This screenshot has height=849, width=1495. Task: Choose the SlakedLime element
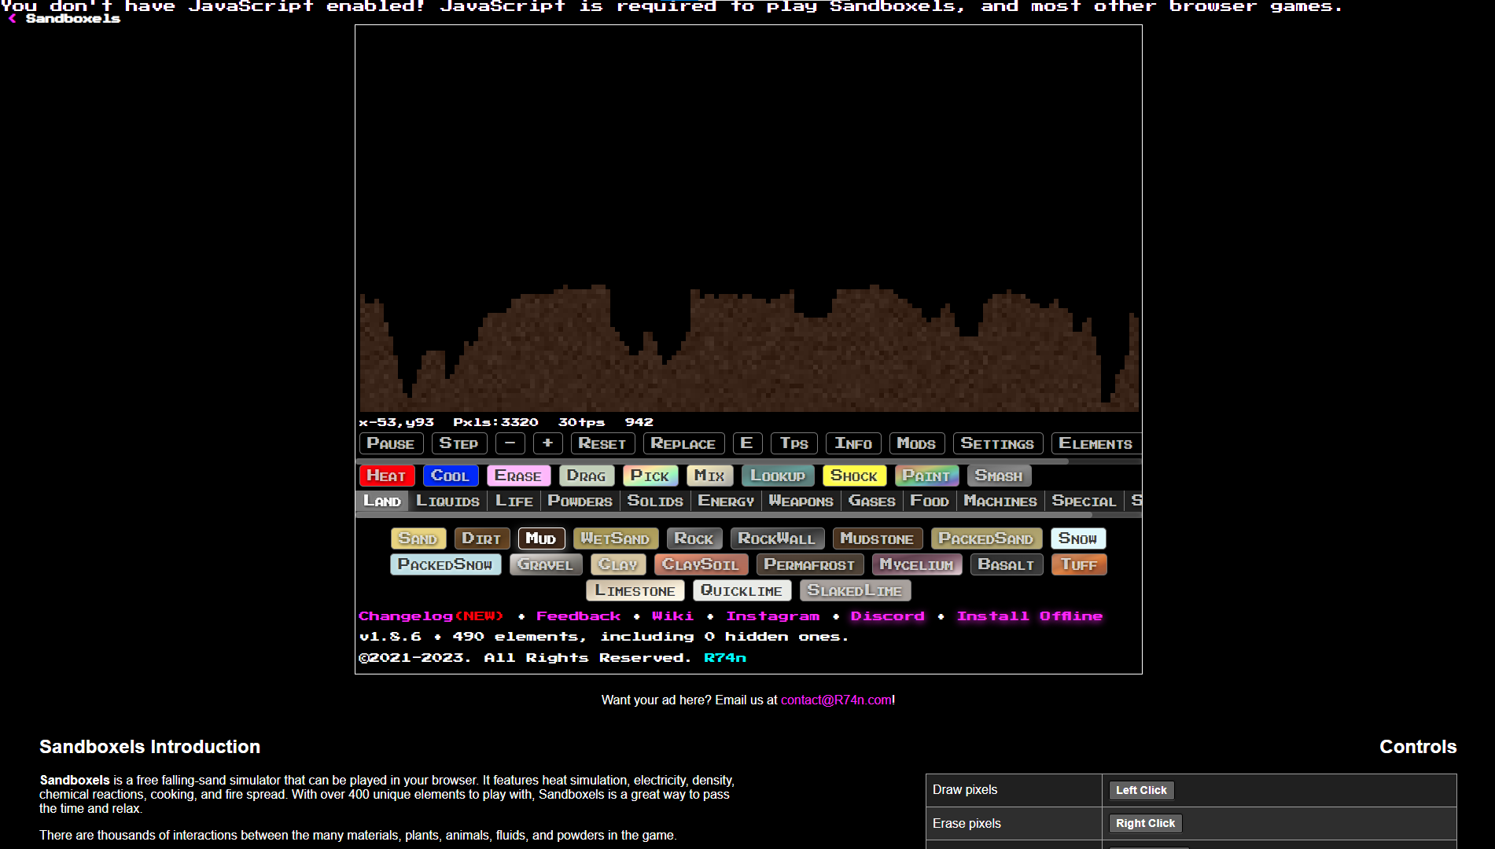pos(856,590)
